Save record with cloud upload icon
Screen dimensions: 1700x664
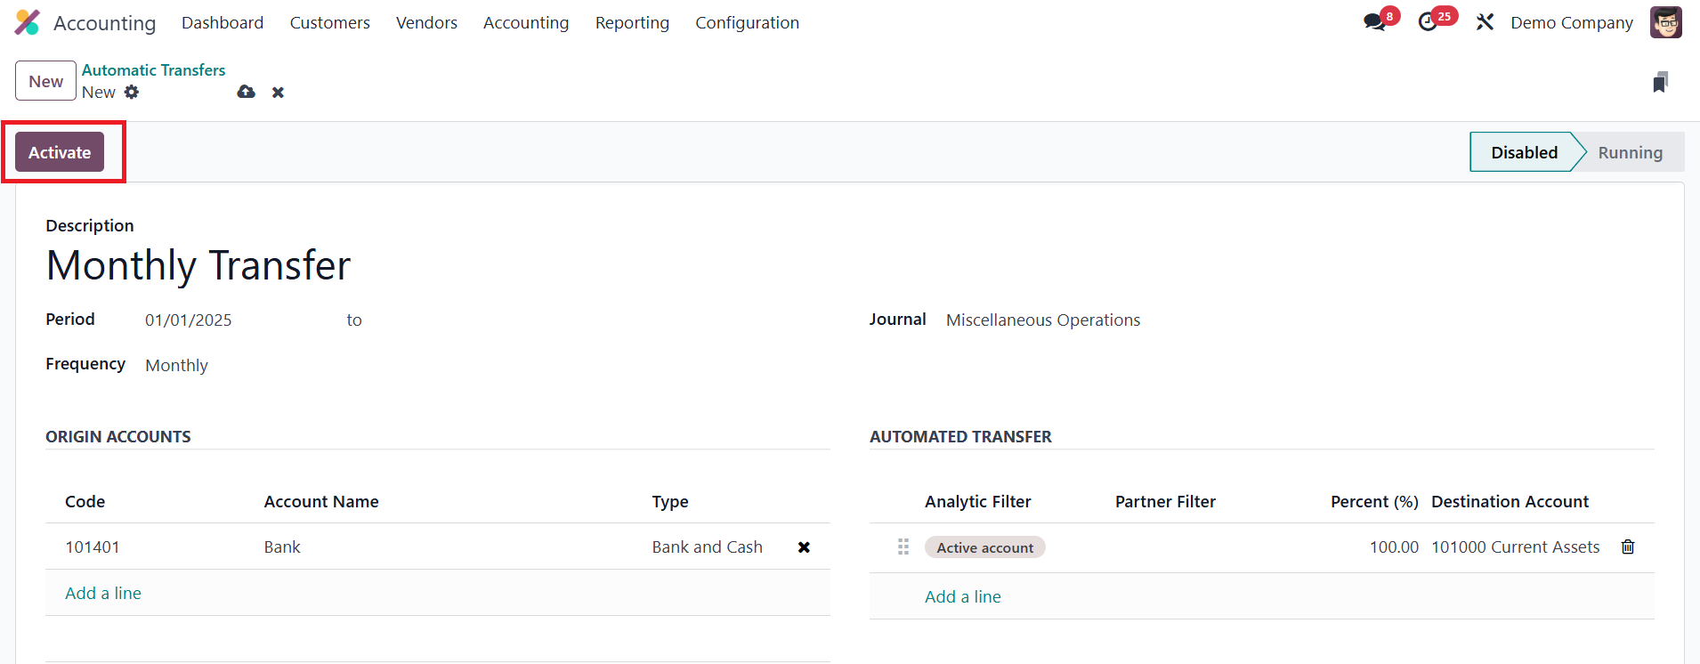247,93
